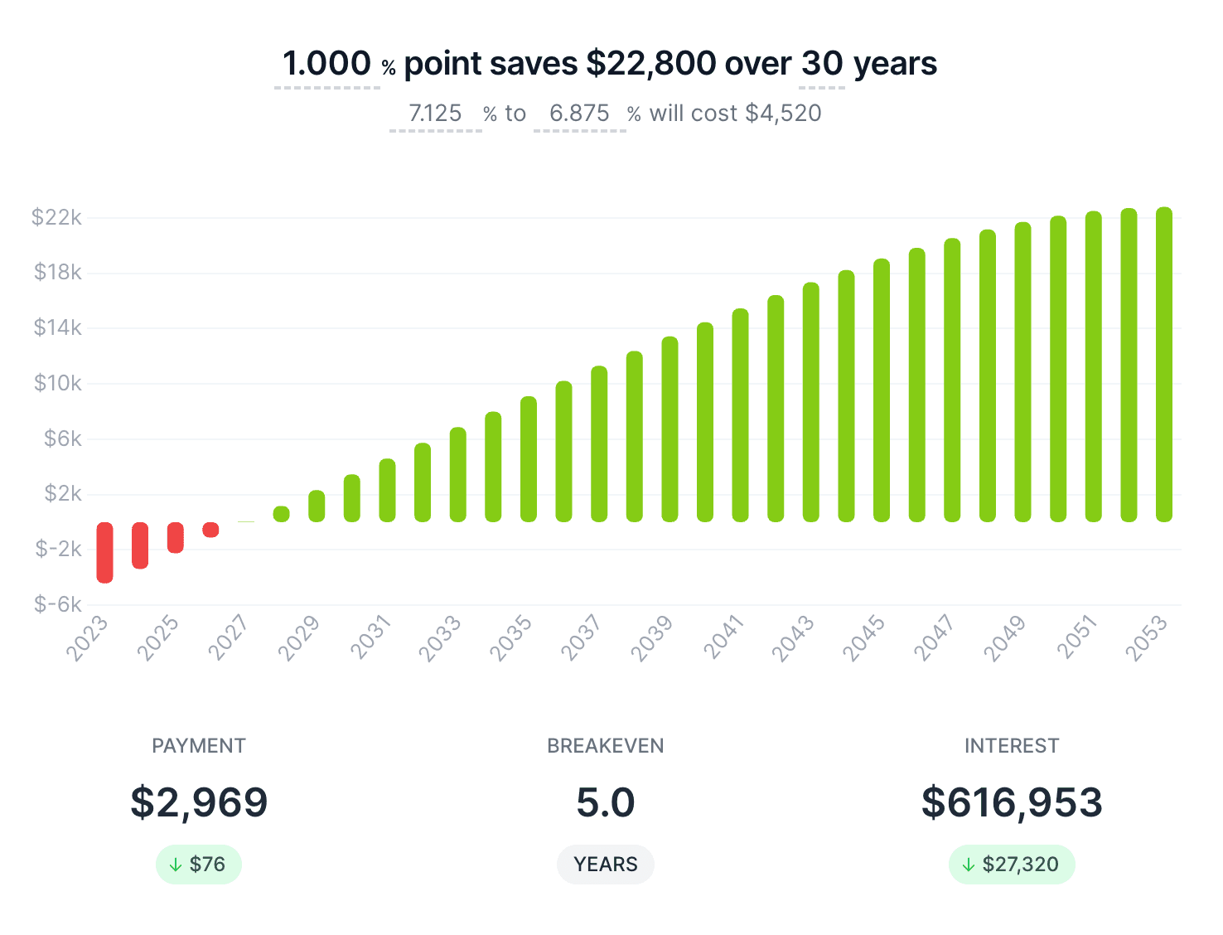Click the YEARS breakeven badge

(x=606, y=865)
